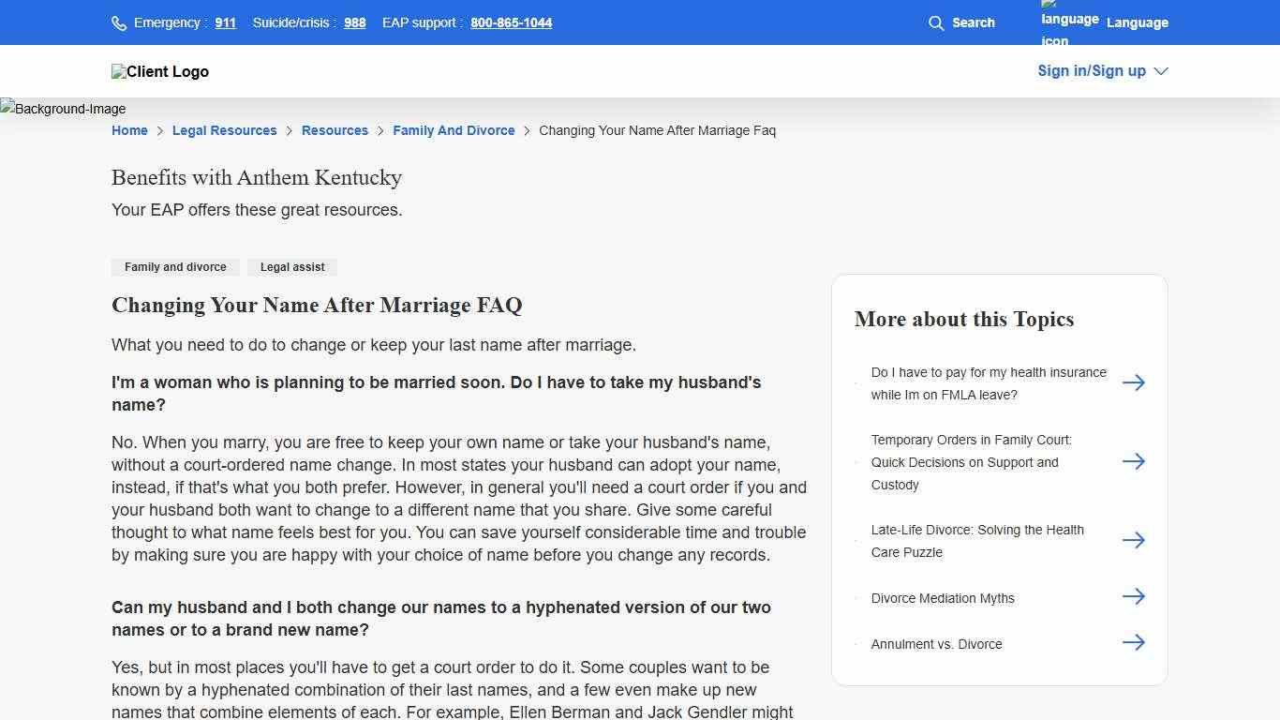Expand the Sign in/Sign up dropdown chevron
This screenshot has width=1280, height=720.
coord(1160,70)
